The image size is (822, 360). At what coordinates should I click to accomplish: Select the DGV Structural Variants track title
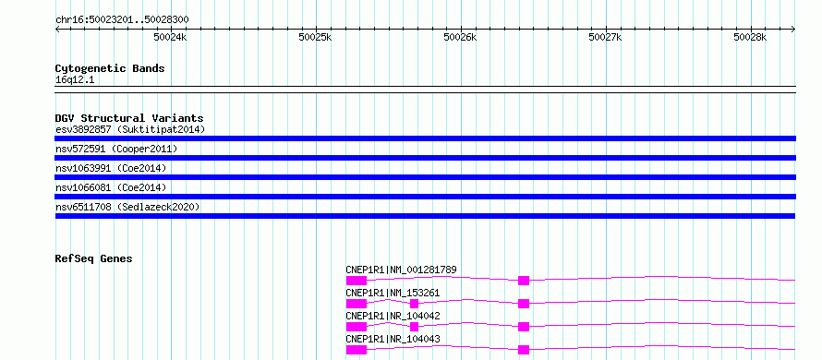point(129,118)
